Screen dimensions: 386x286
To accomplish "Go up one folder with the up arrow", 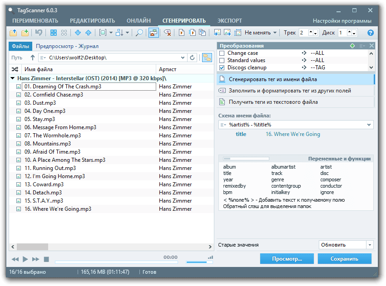I will tap(32, 58).
